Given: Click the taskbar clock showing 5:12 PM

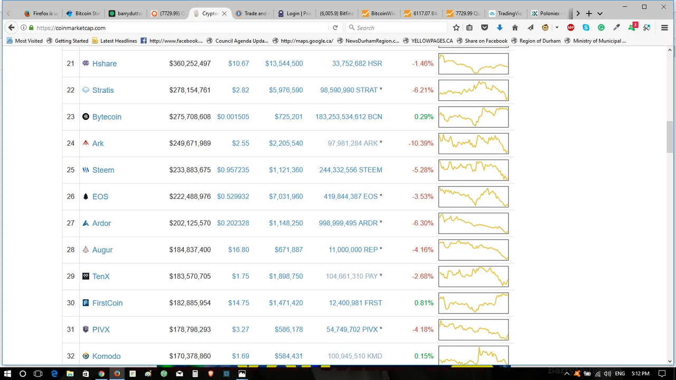Looking at the screenshot, I should pos(640,374).
